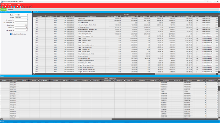Switch to the All Details tab
Image resolution: width=220 pixels, height=123 pixels.
(x=10, y=10)
